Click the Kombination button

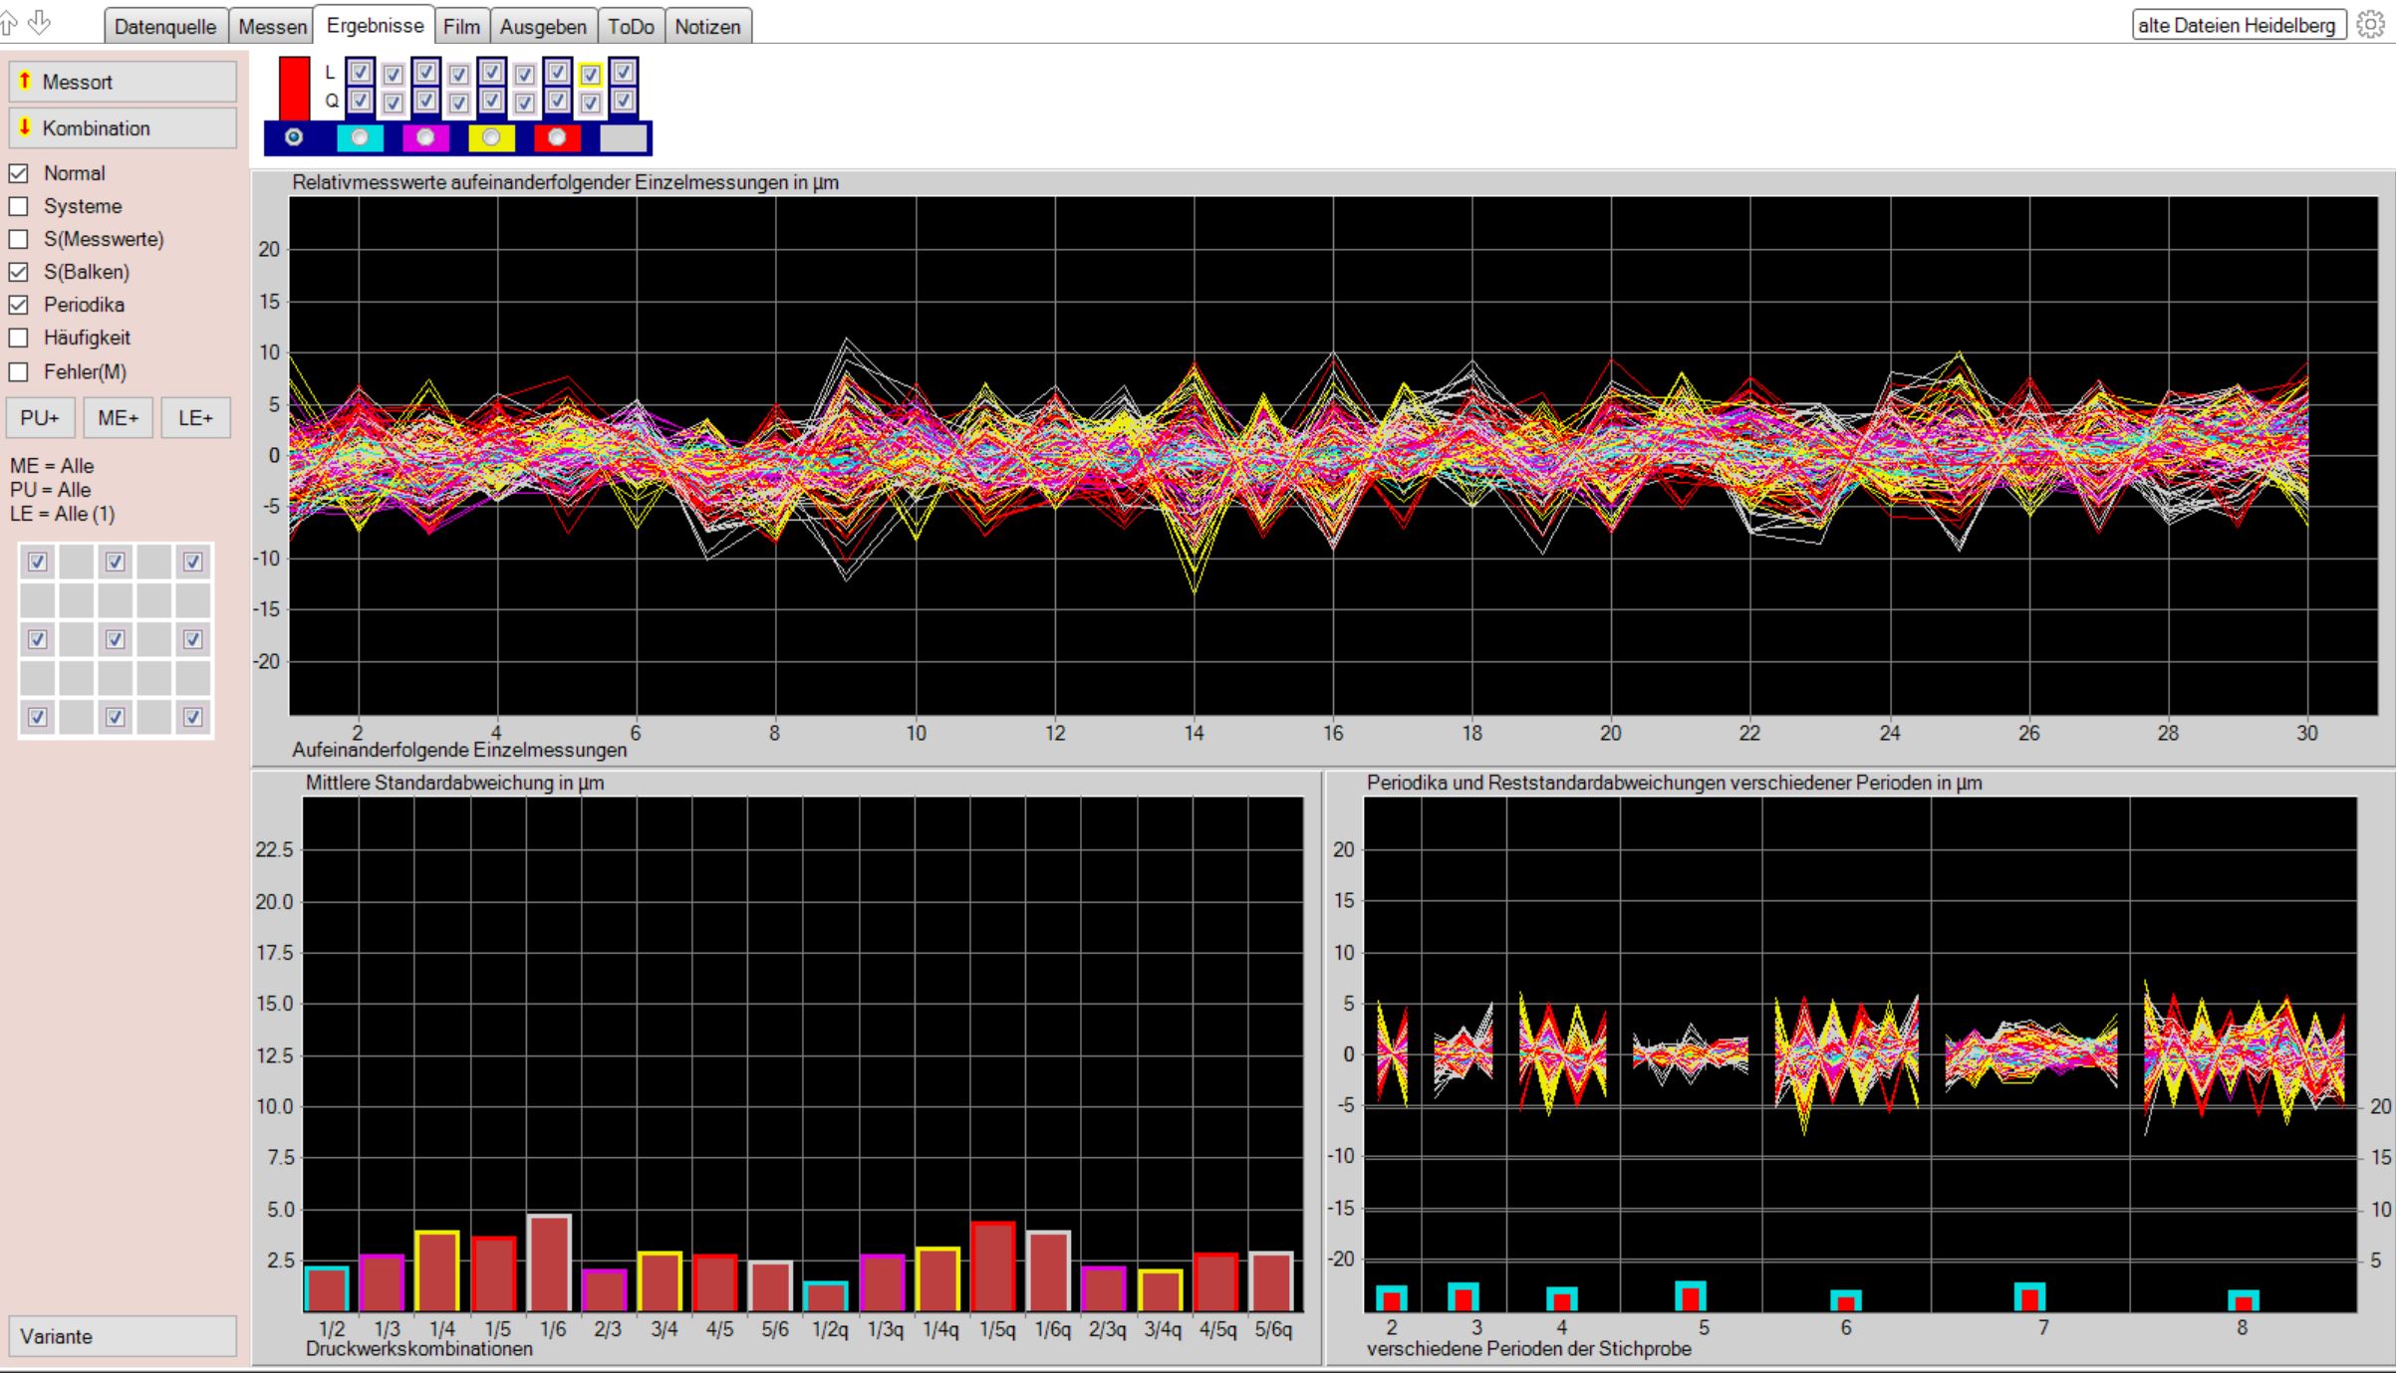pos(123,127)
